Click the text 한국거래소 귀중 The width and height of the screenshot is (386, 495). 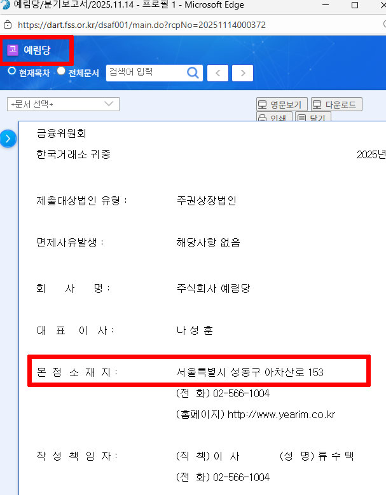point(74,154)
